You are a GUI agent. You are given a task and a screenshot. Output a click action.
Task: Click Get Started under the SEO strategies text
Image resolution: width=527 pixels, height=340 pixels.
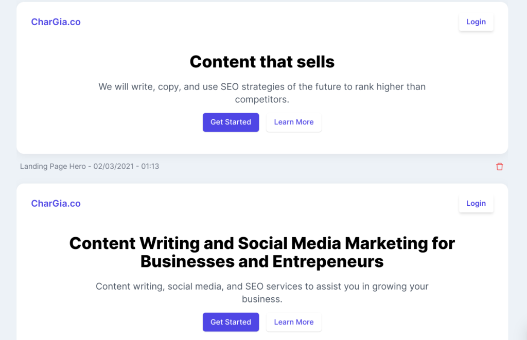point(231,122)
